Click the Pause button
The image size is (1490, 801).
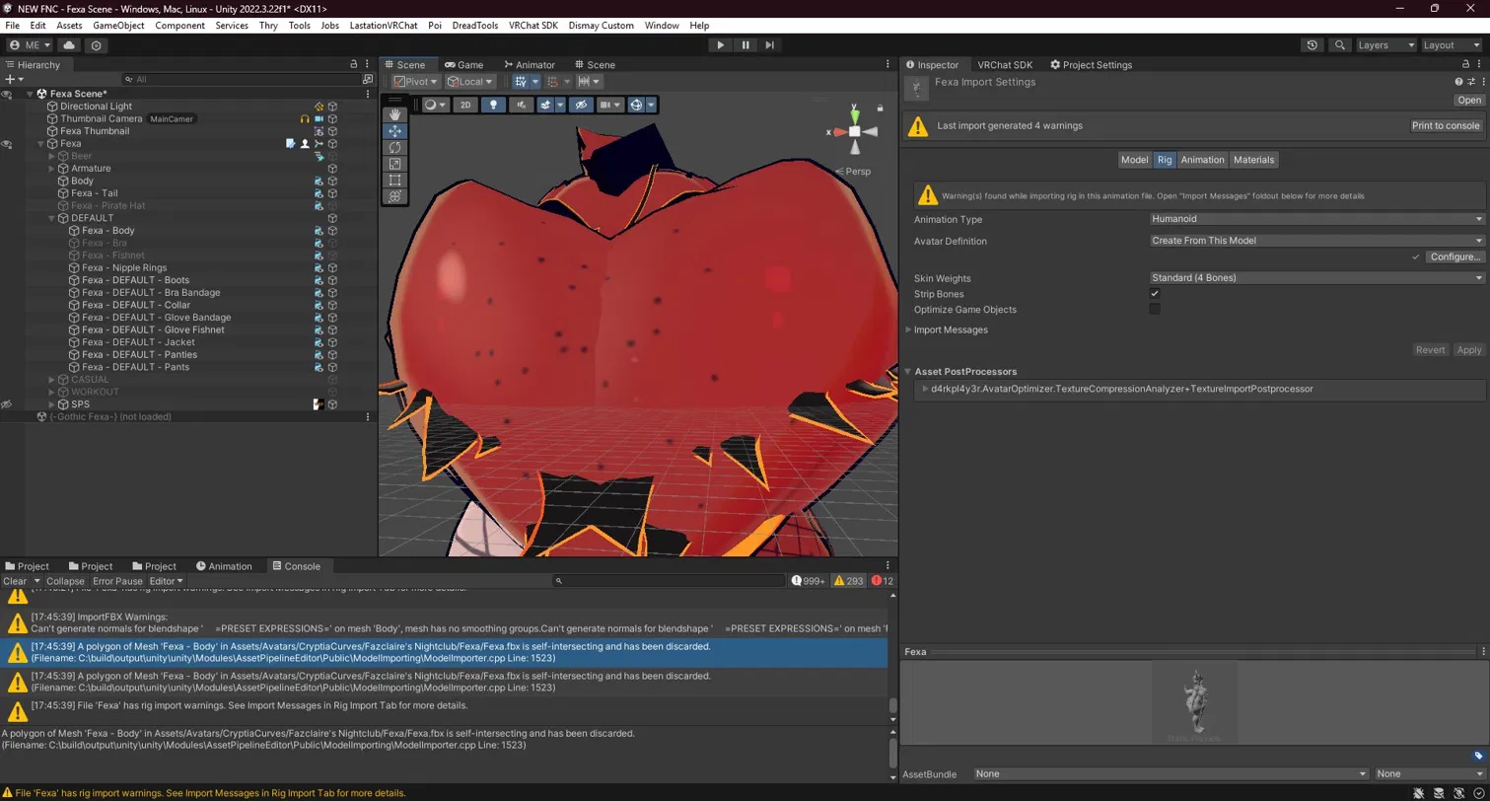pos(745,45)
